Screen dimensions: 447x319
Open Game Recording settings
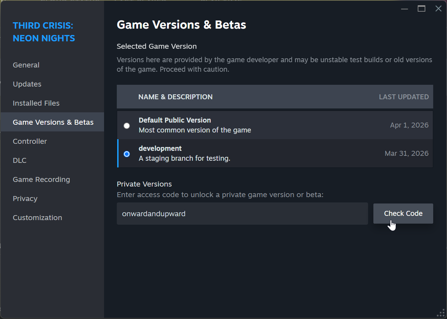pos(41,179)
